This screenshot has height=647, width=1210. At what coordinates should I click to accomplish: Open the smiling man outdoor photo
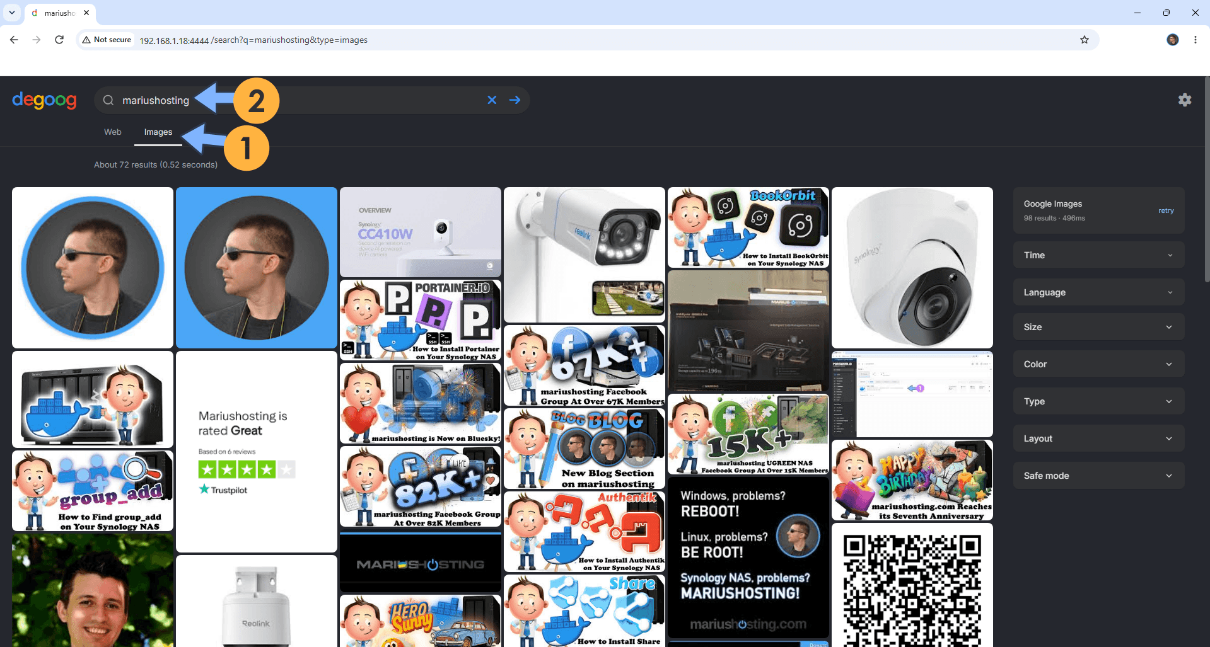(93, 590)
